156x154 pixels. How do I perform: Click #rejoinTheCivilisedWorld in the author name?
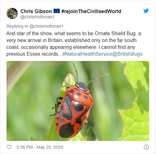(91, 11)
